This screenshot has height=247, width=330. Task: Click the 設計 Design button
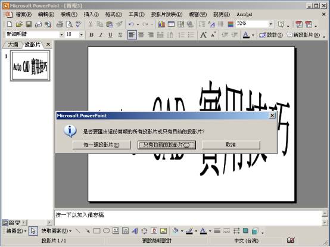click(271, 35)
